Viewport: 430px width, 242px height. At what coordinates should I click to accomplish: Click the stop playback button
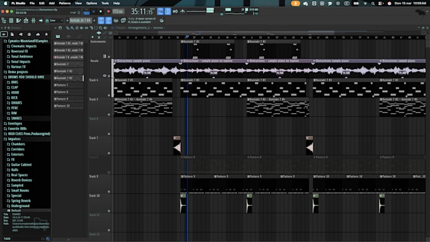click(101, 11)
